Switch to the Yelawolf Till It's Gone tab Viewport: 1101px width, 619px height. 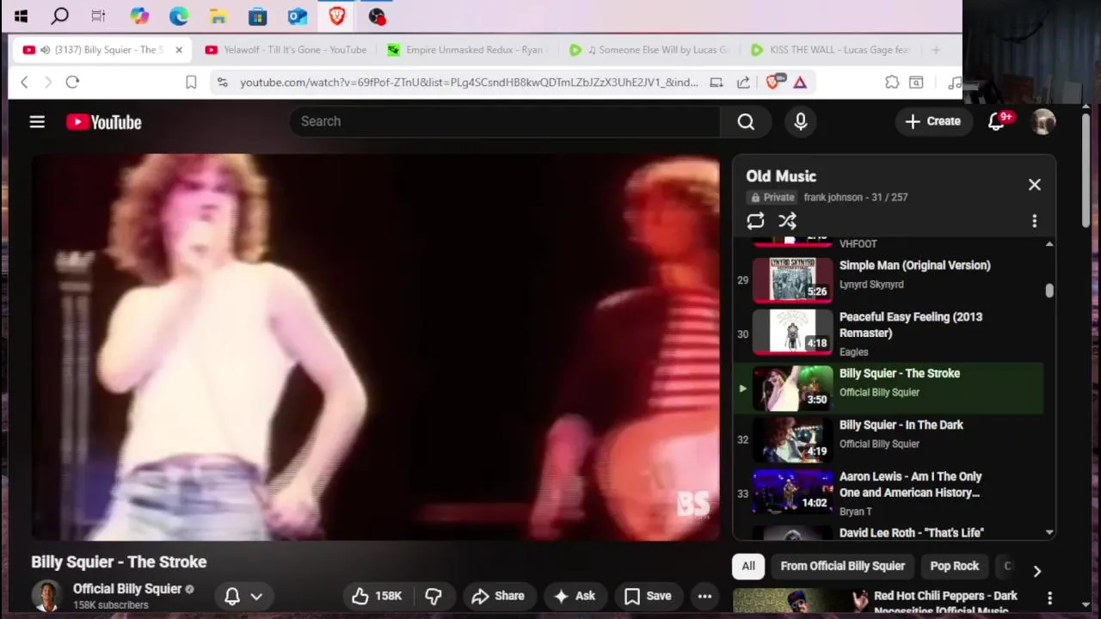pos(286,50)
